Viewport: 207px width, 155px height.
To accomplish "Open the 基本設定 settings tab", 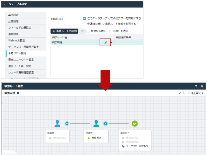I will point(26,15).
